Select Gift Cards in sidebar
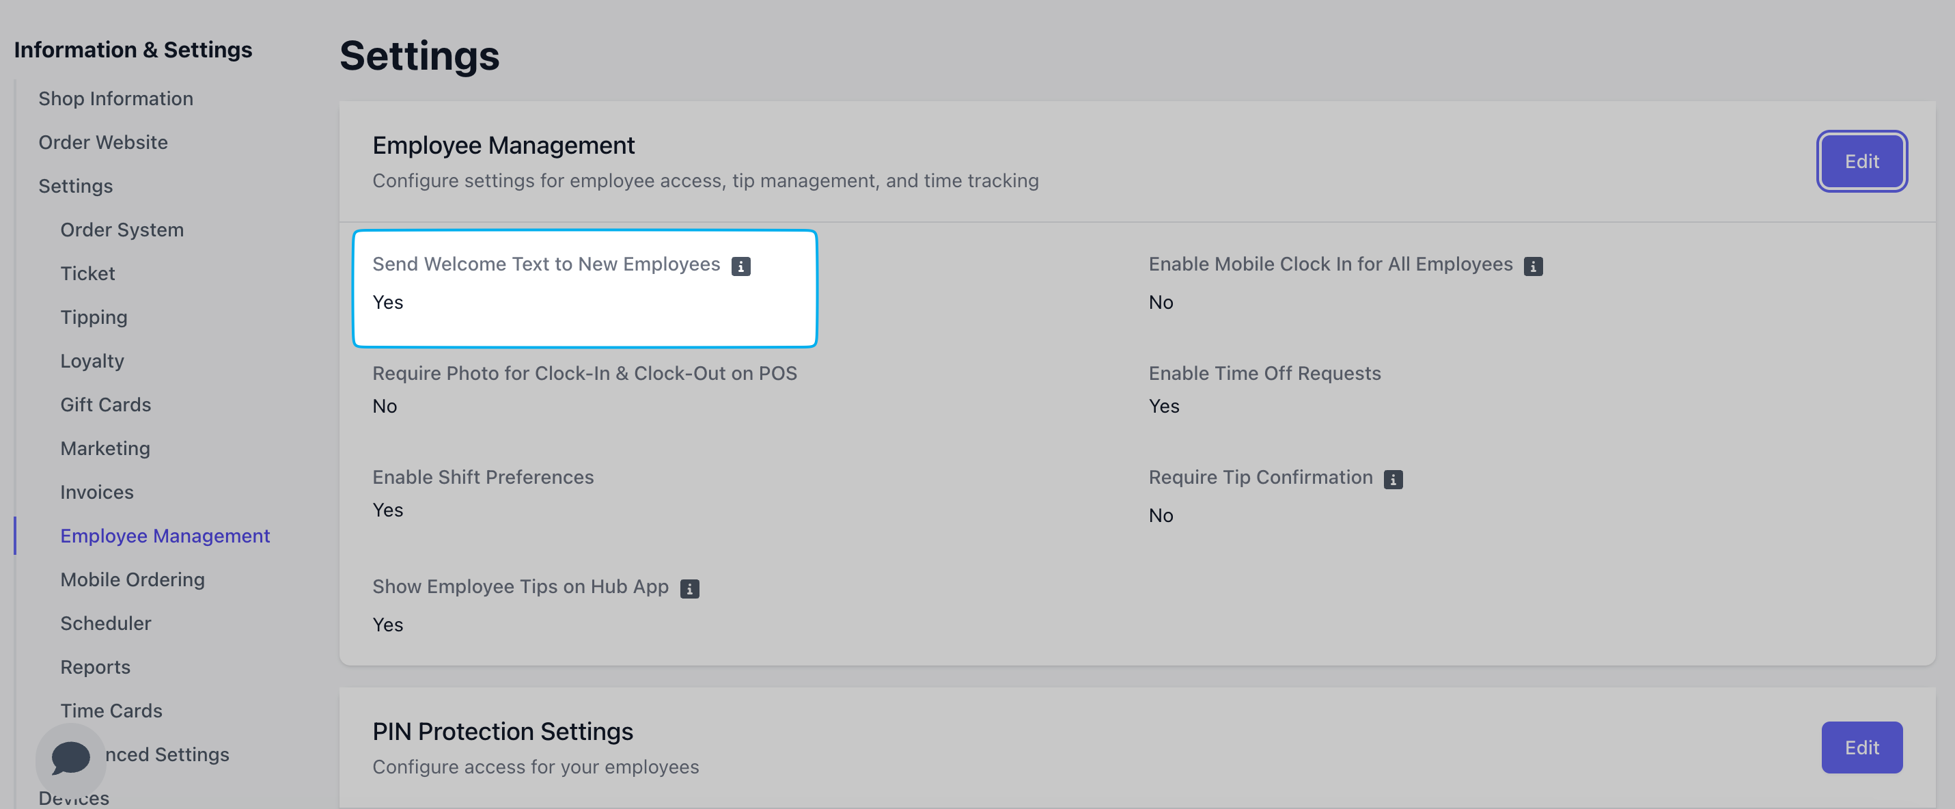This screenshot has width=1955, height=809. [x=105, y=404]
